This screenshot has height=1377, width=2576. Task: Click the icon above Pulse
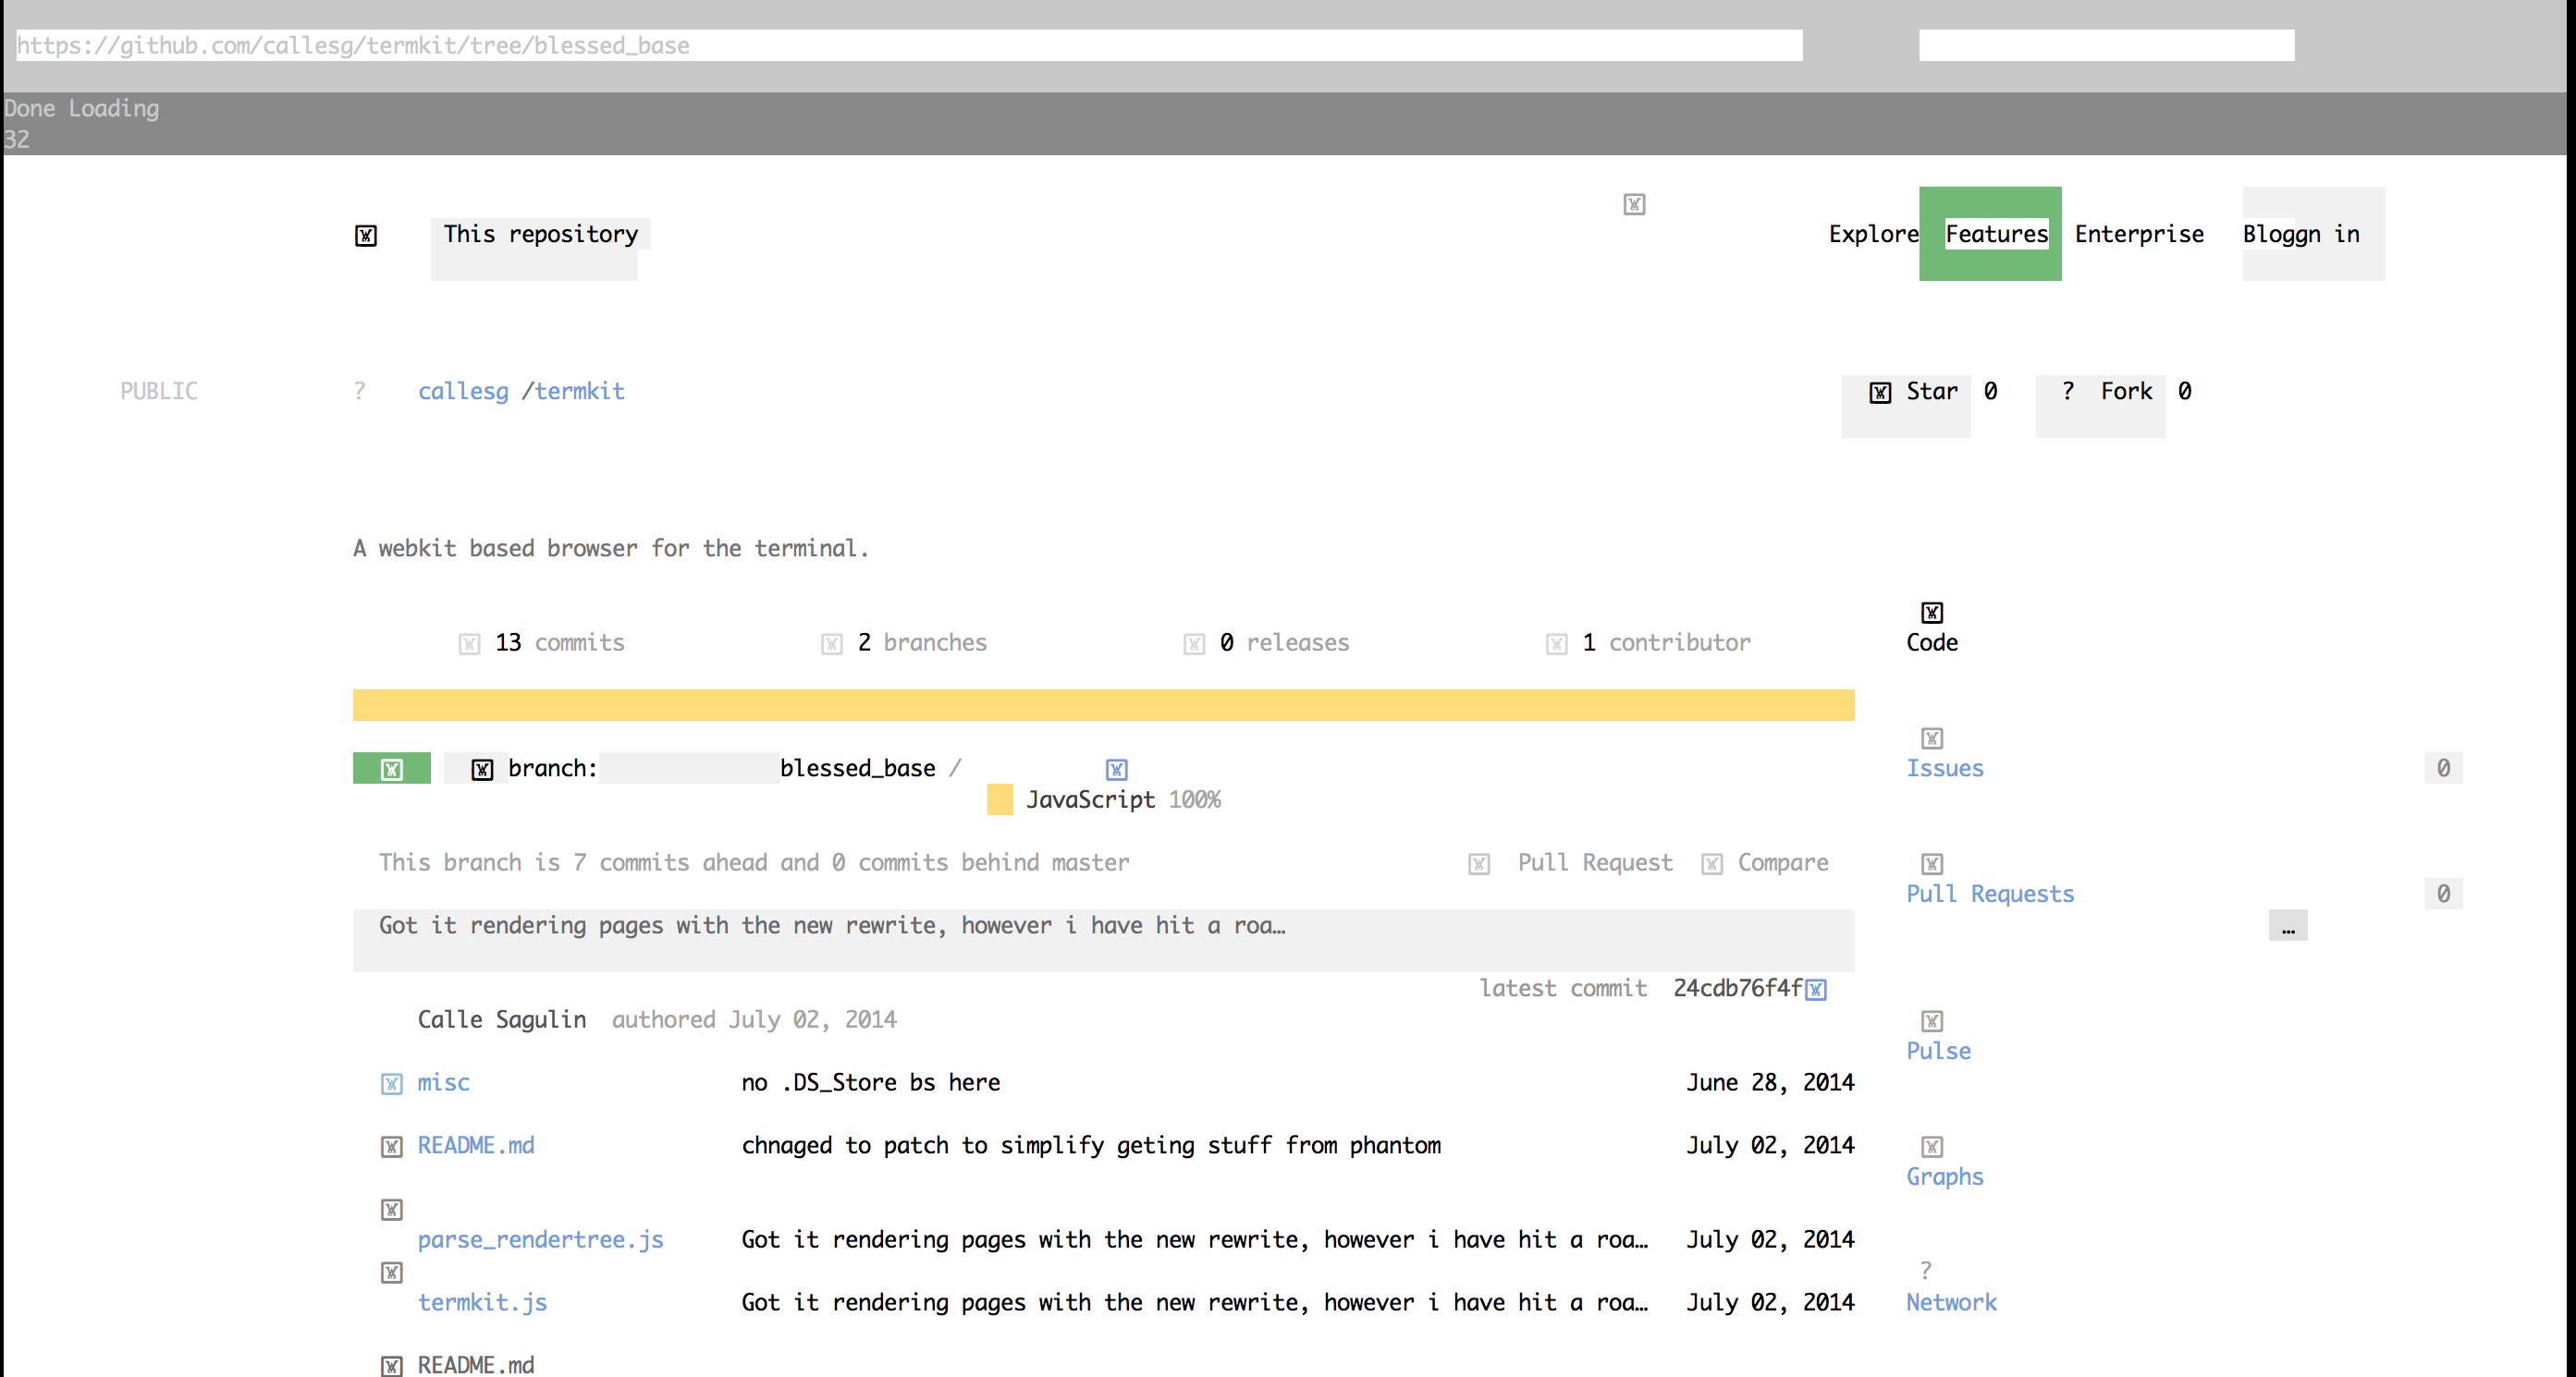pos(1932,1020)
